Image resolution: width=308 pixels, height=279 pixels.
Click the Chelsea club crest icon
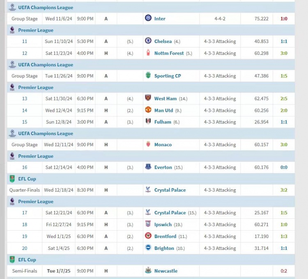point(148,41)
